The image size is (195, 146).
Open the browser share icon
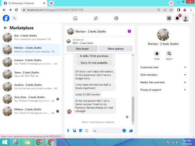coord(165,10)
